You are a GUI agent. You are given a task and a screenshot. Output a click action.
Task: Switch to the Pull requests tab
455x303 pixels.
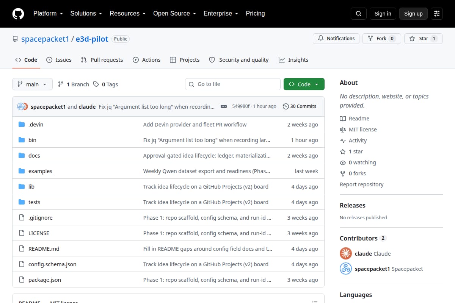coord(102,60)
